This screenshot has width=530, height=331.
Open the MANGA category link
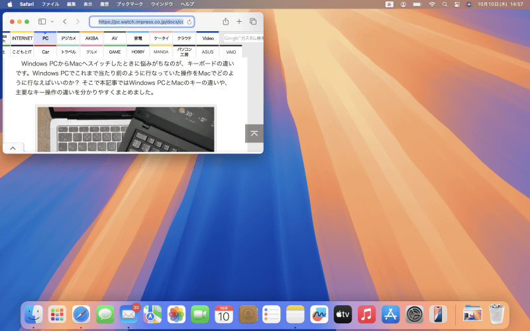coord(161,52)
